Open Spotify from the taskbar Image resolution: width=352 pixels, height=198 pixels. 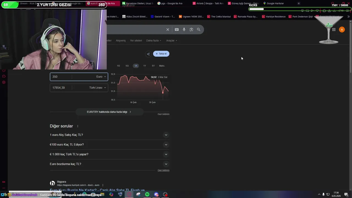(147, 194)
